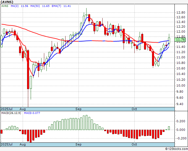Click "Sep" on the MACD date axis
Image resolution: width=188 pixels, height=151 pixels.
79,144
